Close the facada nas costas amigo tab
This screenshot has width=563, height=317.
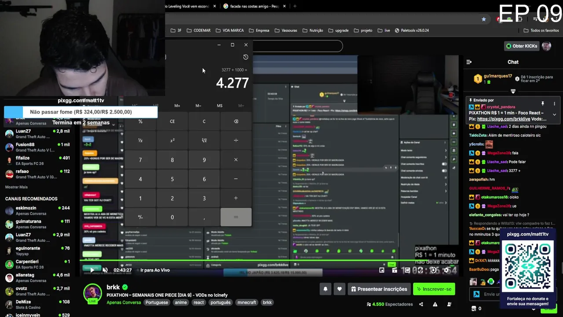284,6
